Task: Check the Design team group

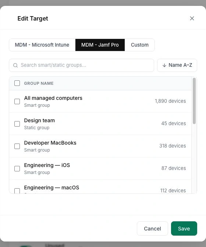Action: pos(17,124)
